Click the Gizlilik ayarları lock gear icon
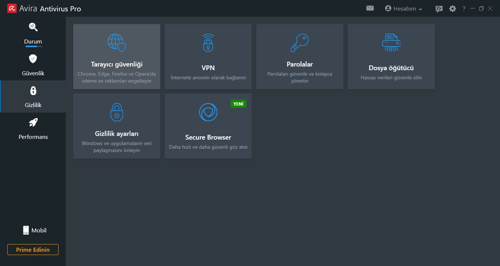This screenshot has height=266, width=500. 117,112
